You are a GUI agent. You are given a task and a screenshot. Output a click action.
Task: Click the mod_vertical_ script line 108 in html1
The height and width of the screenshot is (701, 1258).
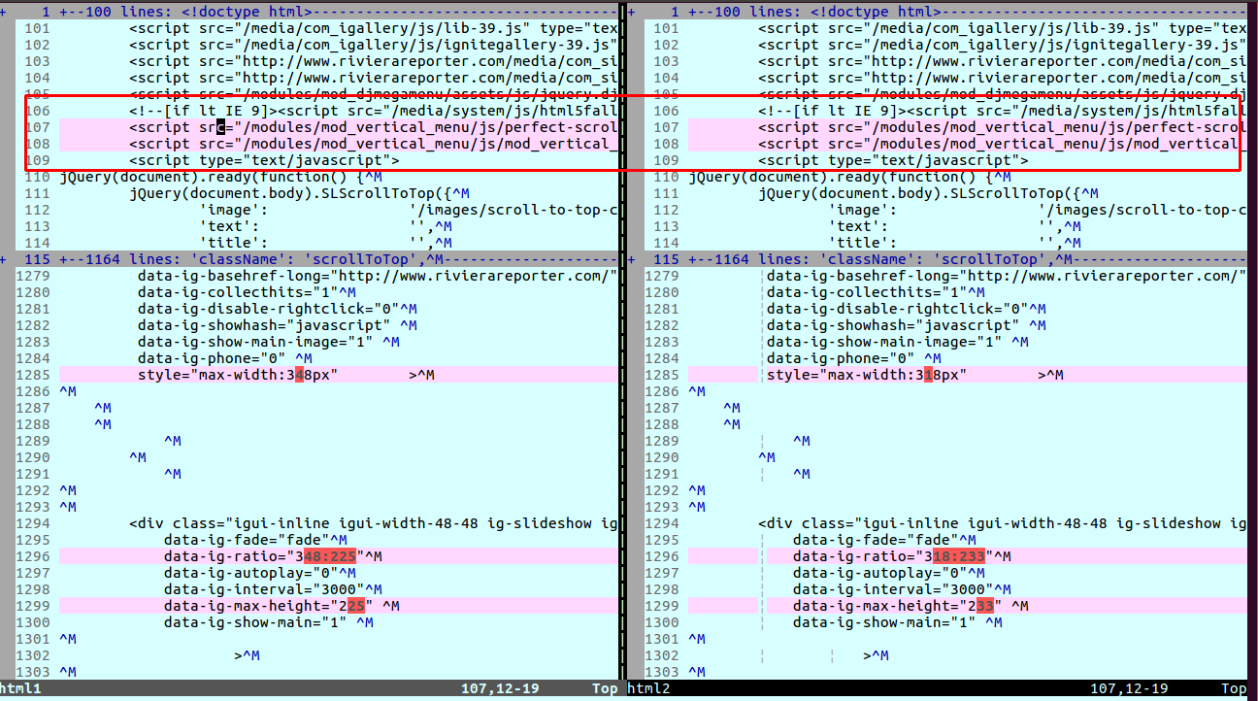click(x=374, y=145)
